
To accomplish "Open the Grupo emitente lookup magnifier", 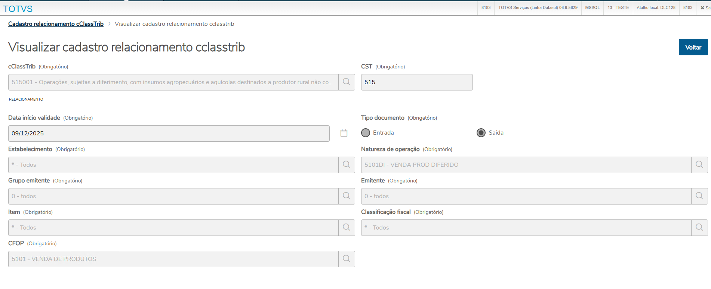I will [347, 196].
